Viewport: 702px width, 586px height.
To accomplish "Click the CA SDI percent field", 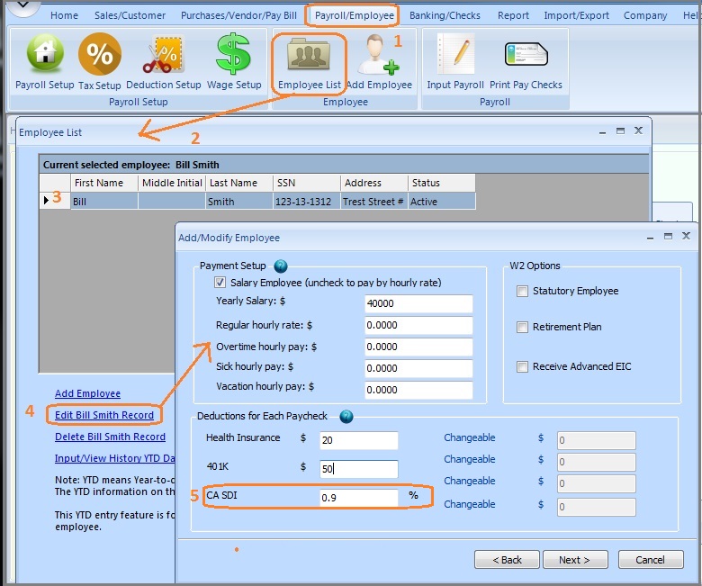I will pyautogui.click(x=358, y=498).
